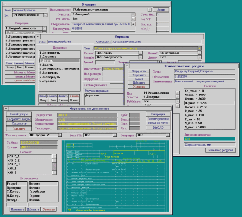Viewport: 242px width, 217px height.
Task: Open the dropdown of field 022.поверхность
Action: point(141,57)
